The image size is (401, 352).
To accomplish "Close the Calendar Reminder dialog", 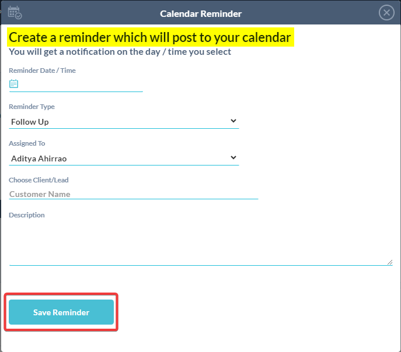I will coord(386,13).
